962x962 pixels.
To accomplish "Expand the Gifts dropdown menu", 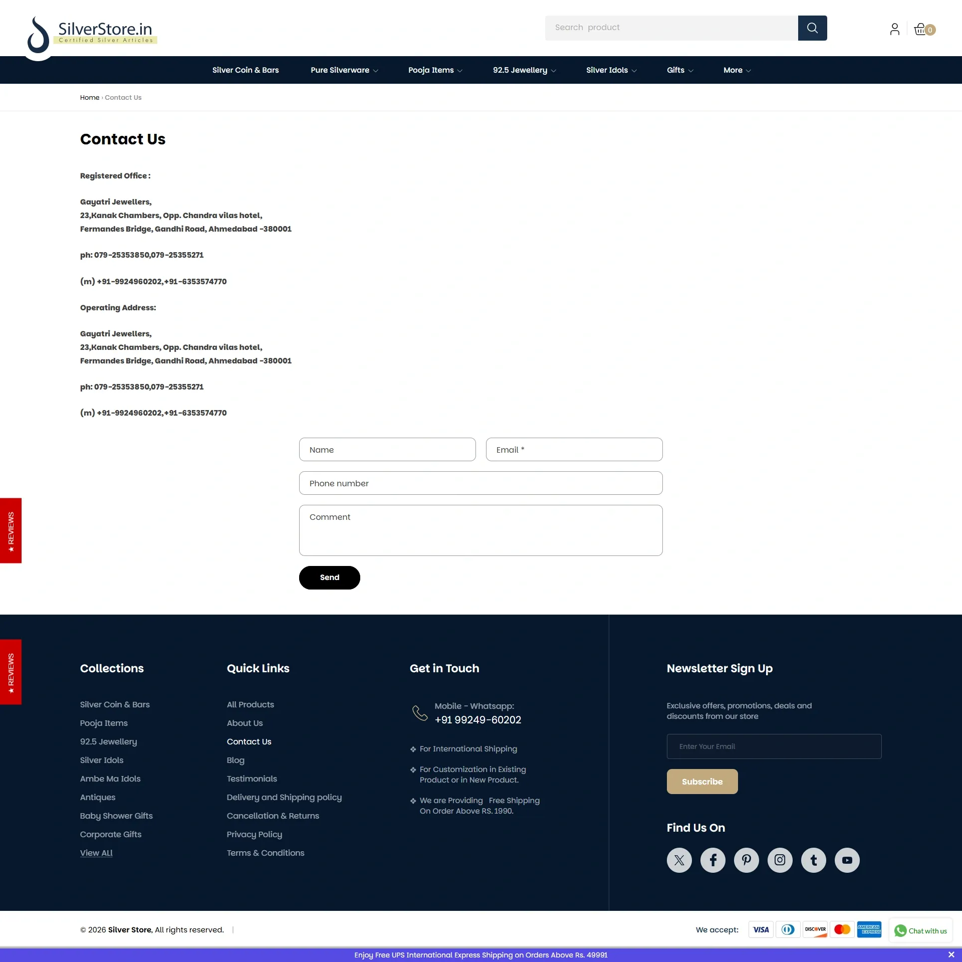I will (680, 70).
